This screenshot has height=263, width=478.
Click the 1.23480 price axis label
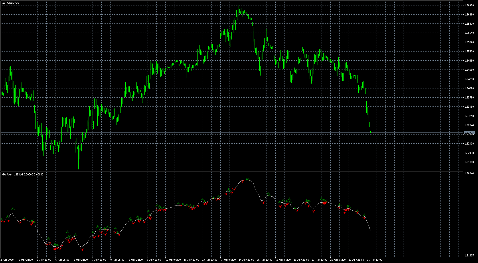tap(469, 107)
